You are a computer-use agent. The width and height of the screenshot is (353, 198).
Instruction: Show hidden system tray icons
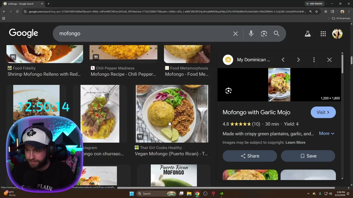[x=308, y=194]
